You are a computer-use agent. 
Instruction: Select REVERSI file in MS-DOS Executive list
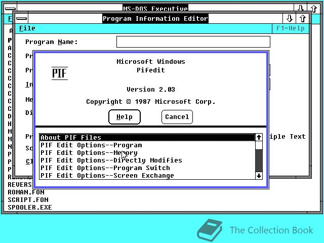pyautogui.click(x=20, y=184)
